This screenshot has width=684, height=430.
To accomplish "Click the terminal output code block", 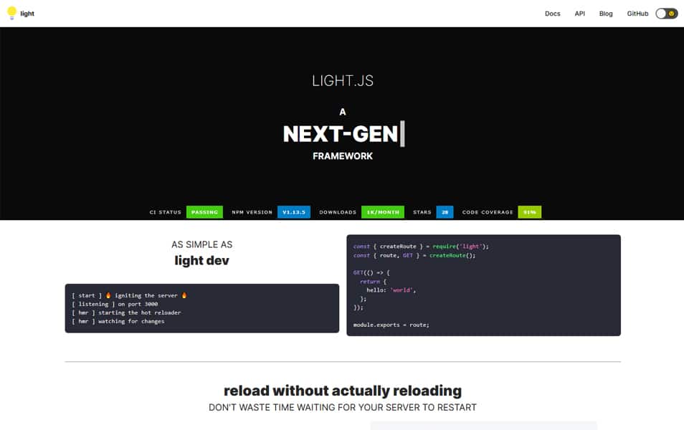I will (x=201, y=308).
